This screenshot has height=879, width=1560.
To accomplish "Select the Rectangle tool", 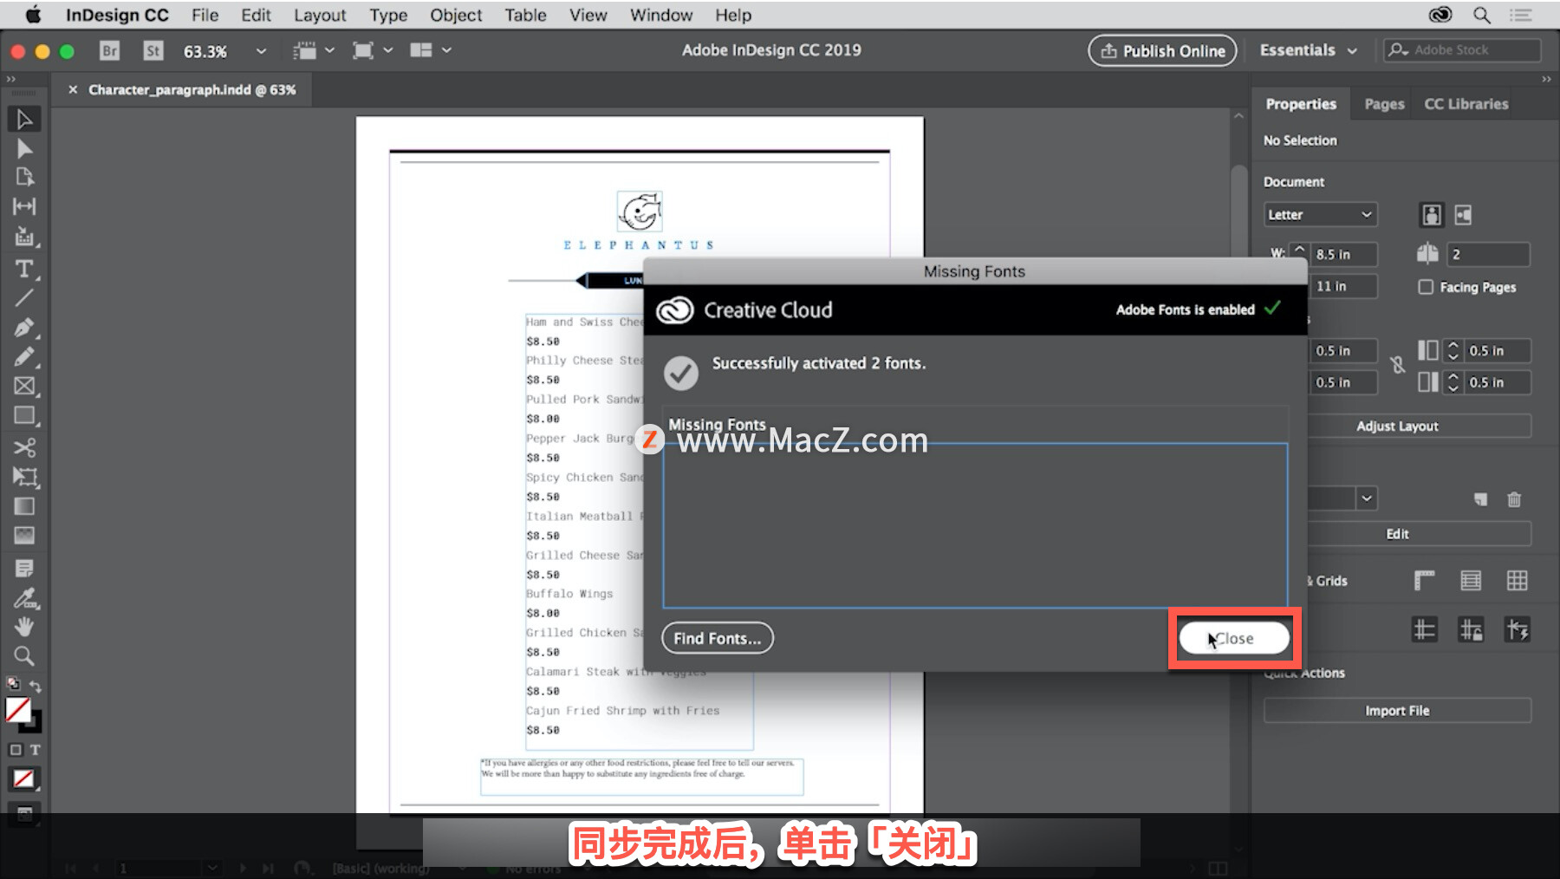I will pyautogui.click(x=24, y=416).
